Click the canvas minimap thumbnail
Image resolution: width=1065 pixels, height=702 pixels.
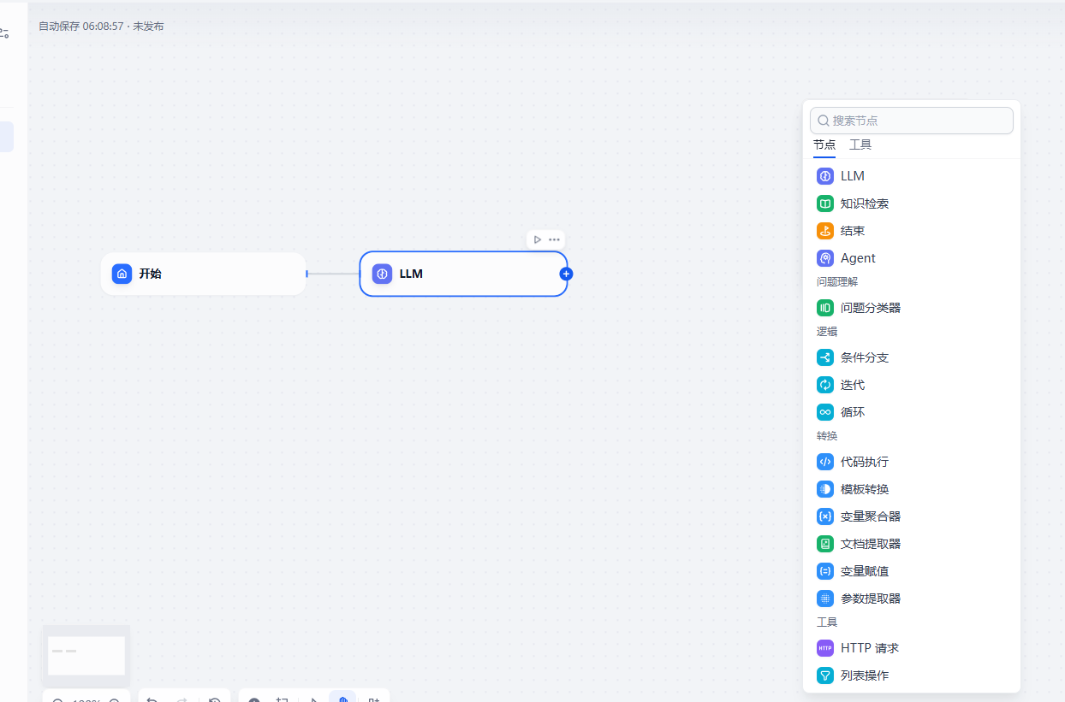click(x=86, y=656)
